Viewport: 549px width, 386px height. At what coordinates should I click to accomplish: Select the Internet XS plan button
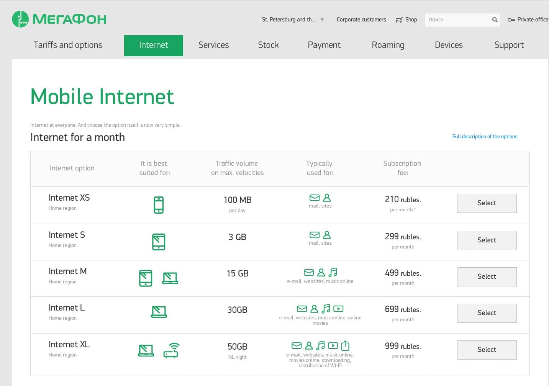tap(487, 203)
